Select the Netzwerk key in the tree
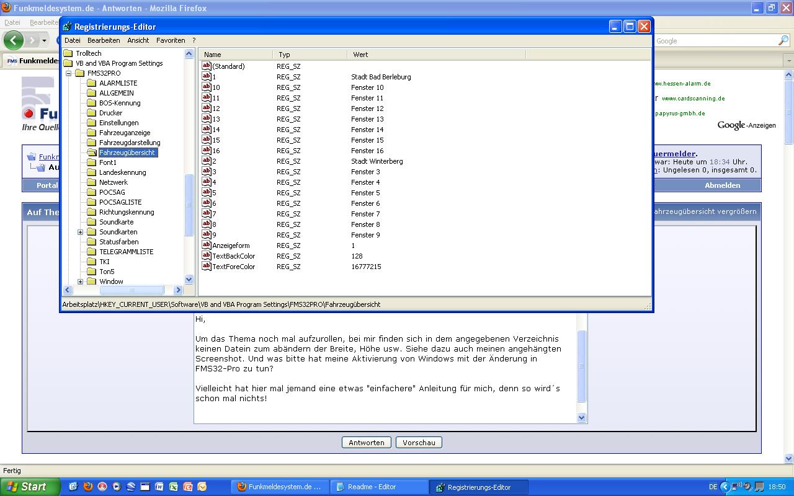Screen dimensions: 794x496 pyautogui.click(x=113, y=182)
